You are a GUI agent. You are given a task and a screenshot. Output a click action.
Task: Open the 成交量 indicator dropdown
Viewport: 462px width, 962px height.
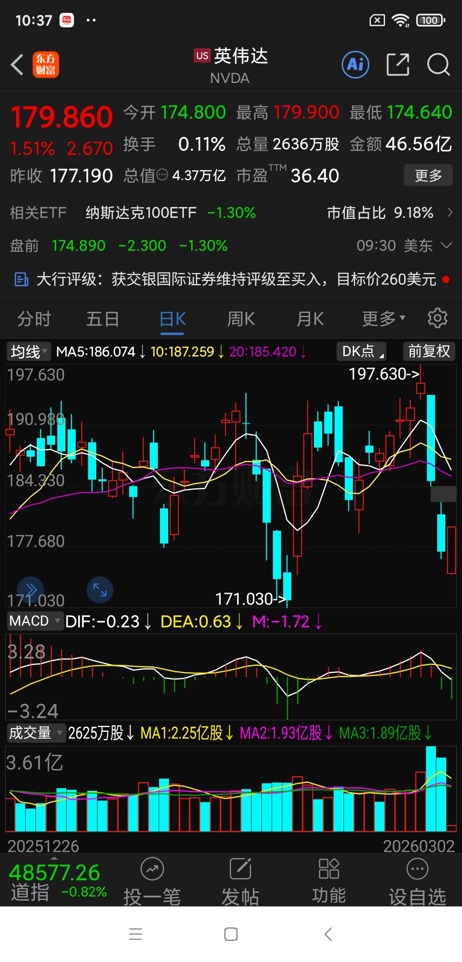[x=36, y=733]
